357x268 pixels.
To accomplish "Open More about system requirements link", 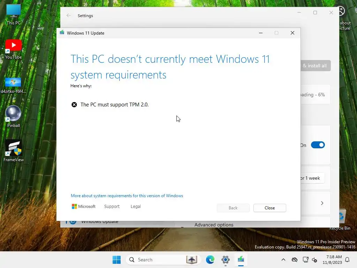I will coord(127,196).
